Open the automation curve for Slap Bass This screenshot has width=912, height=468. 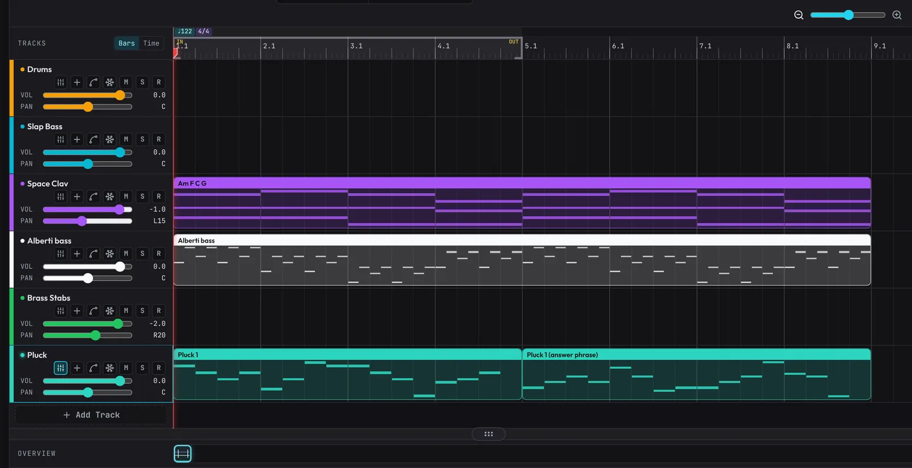pos(93,139)
